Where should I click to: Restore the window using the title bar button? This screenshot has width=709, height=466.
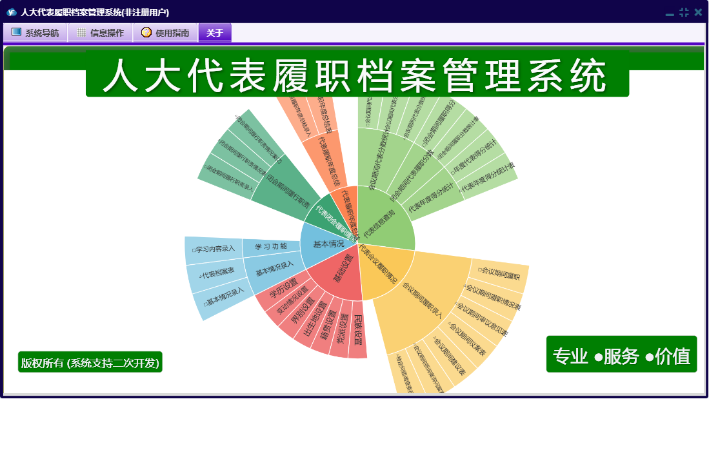pos(684,12)
